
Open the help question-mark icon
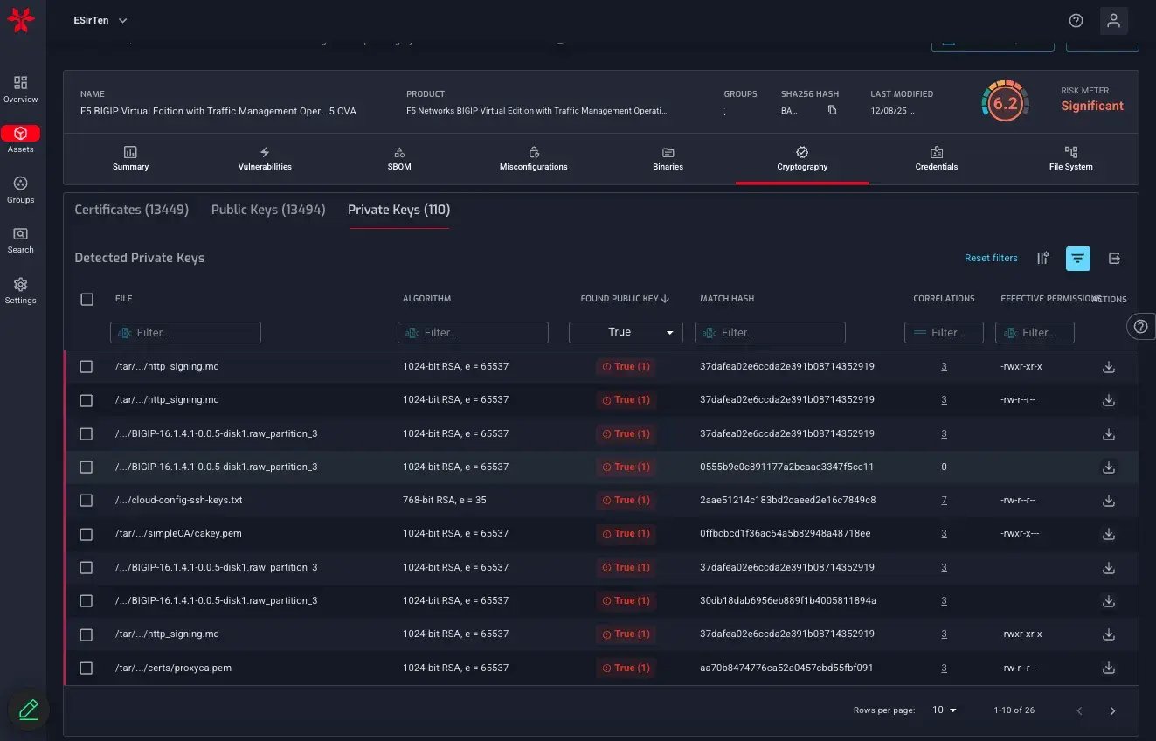1076,20
